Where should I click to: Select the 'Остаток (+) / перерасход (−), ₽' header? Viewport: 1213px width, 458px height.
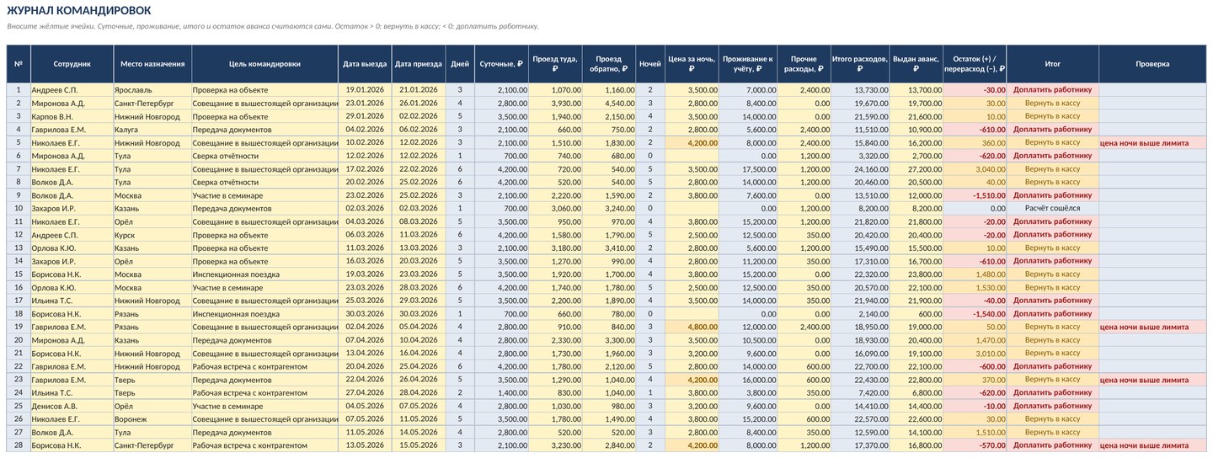[975, 64]
